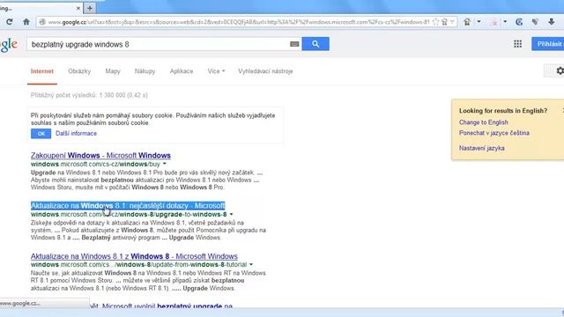Select the Internet search tab
564x317 pixels.
(42, 71)
